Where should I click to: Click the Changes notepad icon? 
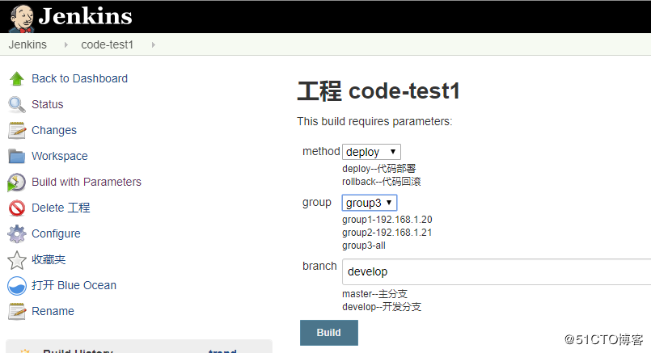pos(17,130)
